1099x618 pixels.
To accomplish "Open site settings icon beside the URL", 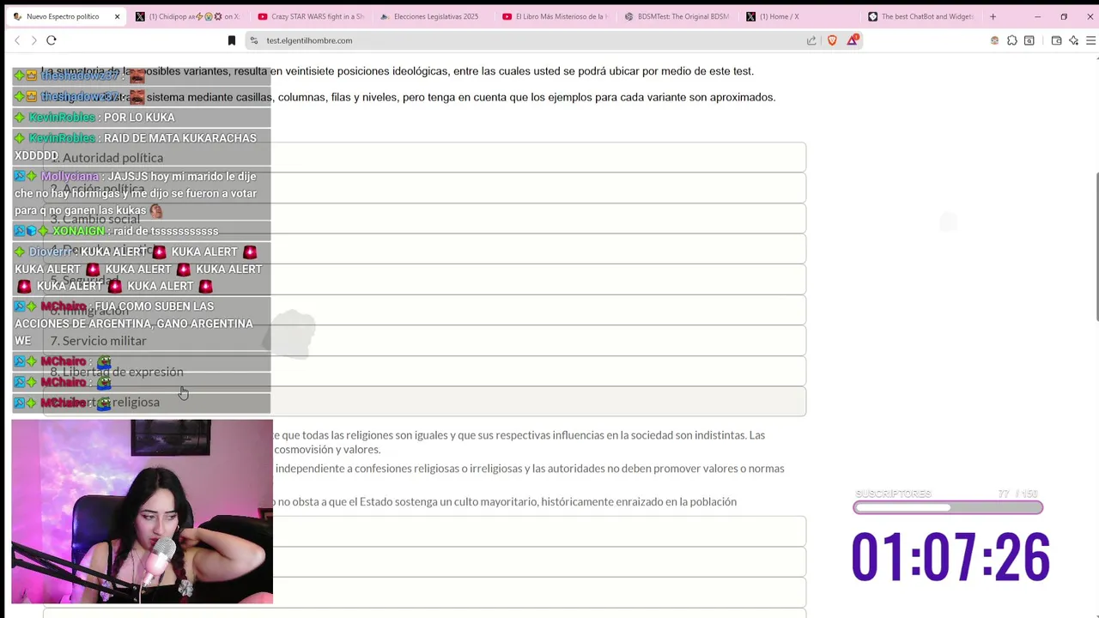I will (254, 40).
